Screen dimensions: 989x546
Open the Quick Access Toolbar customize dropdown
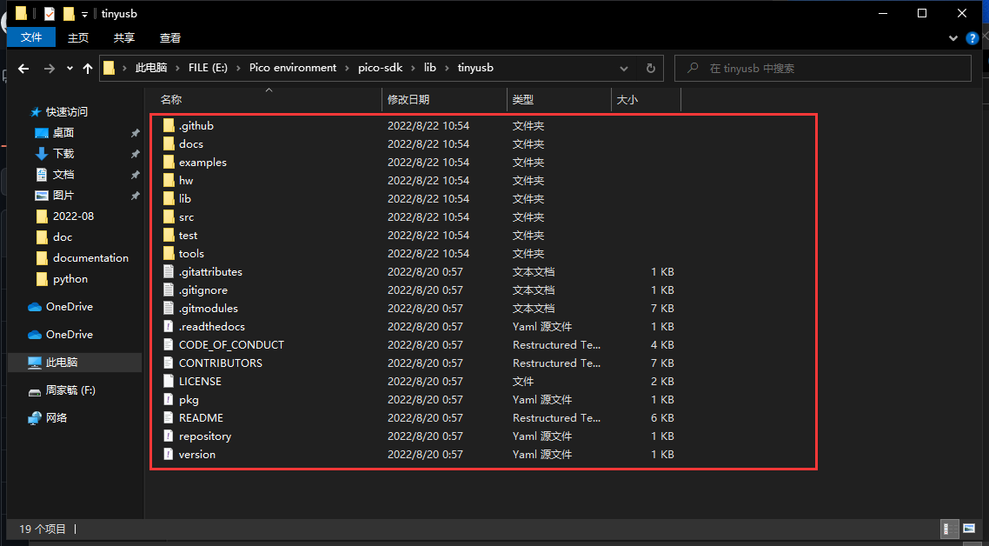click(84, 14)
